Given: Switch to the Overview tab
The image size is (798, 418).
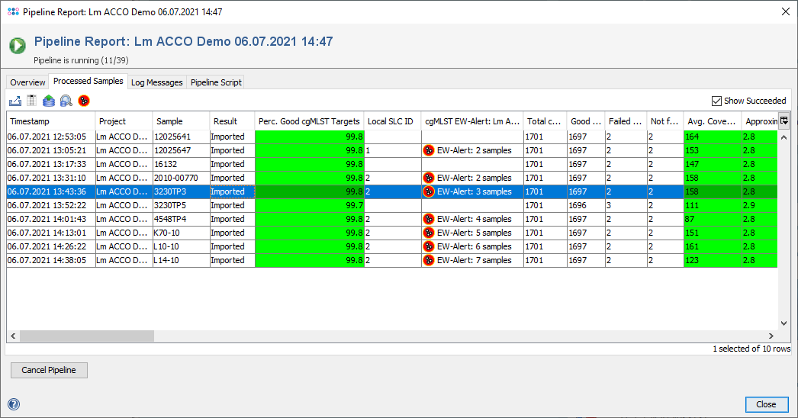Looking at the screenshot, I should coord(27,82).
